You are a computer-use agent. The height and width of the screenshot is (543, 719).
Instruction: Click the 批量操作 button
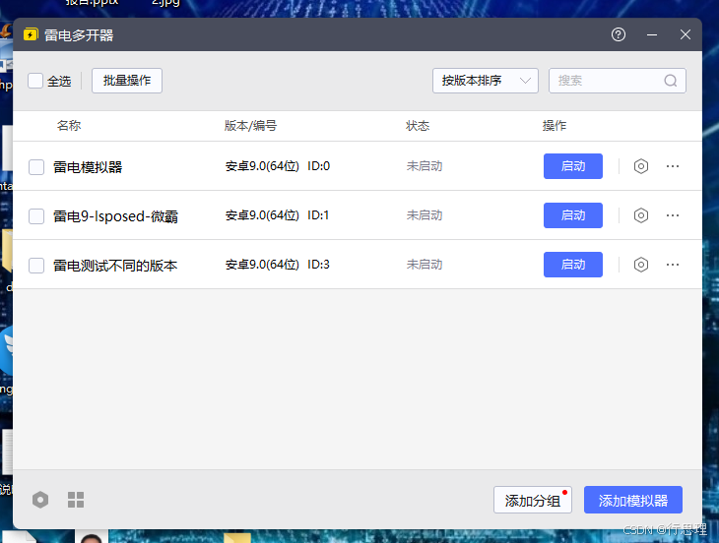coord(127,81)
